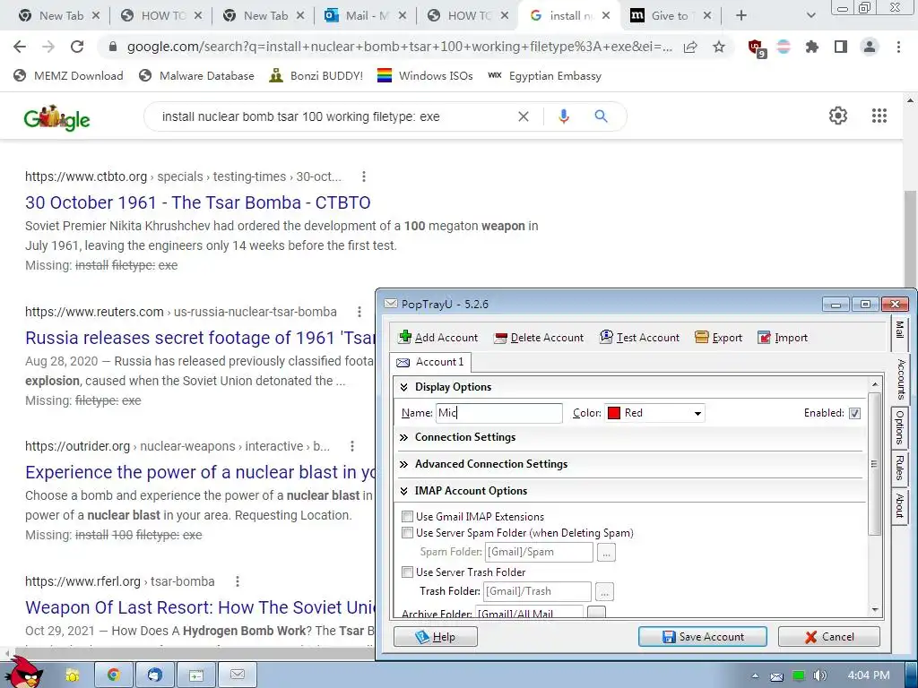Click Add Account in PopTrayU
The height and width of the screenshot is (688, 918).
point(437,338)
